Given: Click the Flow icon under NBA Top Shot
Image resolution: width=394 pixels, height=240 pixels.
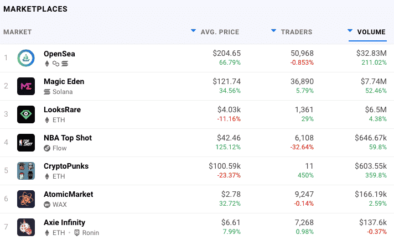Looking at the screenshot, I should [47, 148].
